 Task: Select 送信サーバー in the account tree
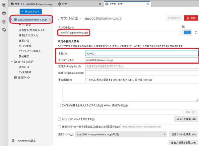click(x=25, y=77)
